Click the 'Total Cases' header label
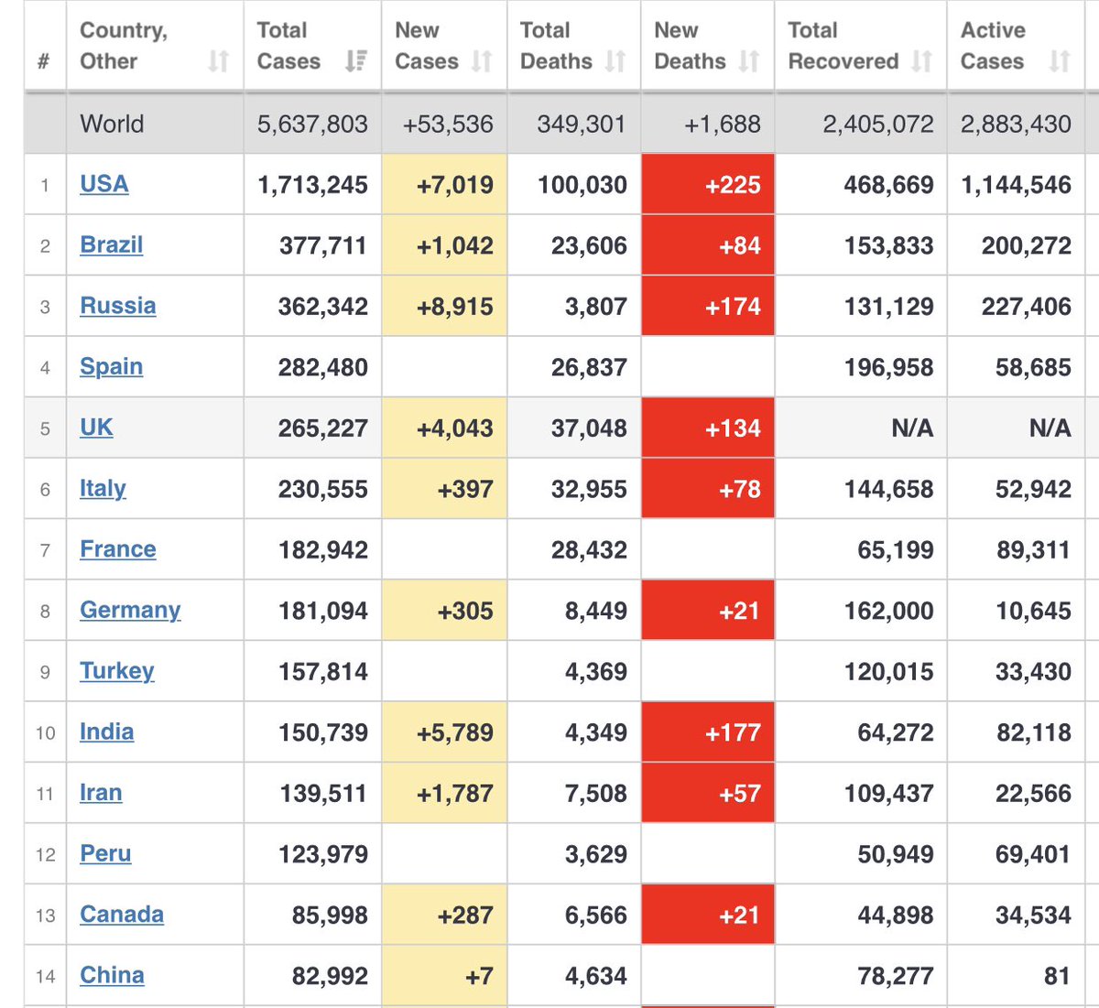The height and width of the screenshot is (1008, 1099). [288, 46]
